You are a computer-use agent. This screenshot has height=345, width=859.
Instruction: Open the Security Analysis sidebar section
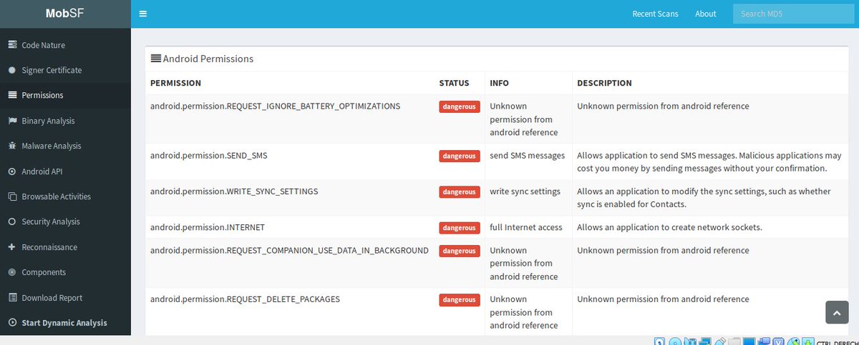(x=65, y=221)
